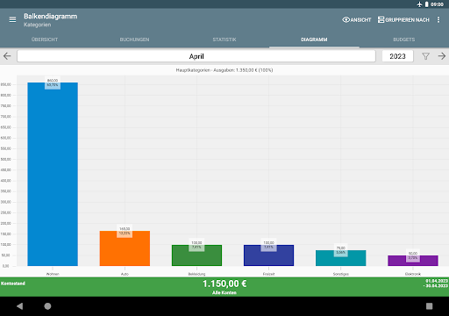449x316 pixels.
Task: Open the filter funnel icon
Action: (425, 56)
